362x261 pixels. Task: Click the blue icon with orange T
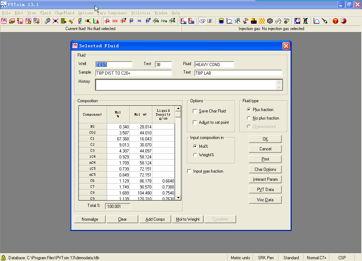[297, 21]
